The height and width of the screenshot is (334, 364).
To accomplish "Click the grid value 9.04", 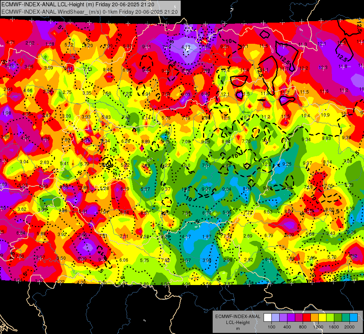I will [226, 189].
